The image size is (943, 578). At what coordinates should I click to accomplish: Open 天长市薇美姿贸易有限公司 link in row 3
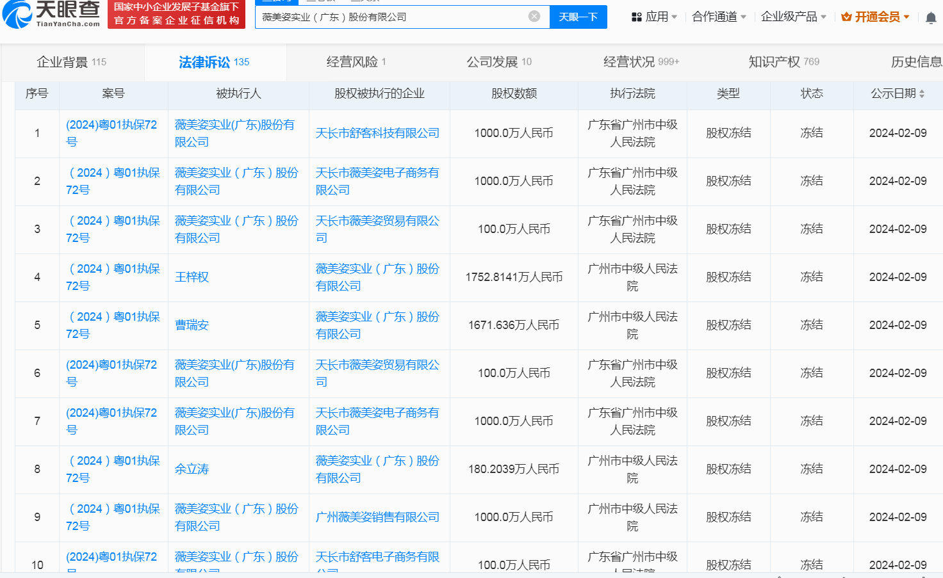(x=377, y=229)
